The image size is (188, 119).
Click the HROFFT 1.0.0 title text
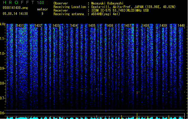[24, 2]
